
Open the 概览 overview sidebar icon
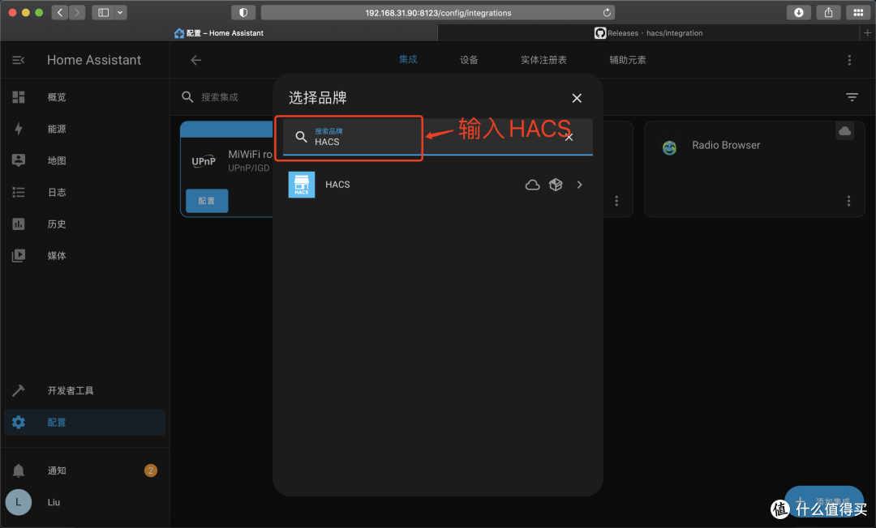18,96
